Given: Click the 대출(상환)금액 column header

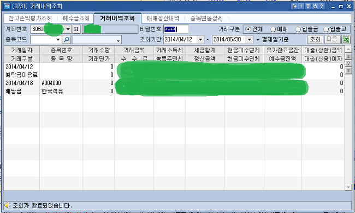Looking at the screenshot, I should pyautogui.click(x=323, y=50).
